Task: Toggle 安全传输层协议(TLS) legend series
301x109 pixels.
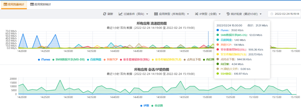Action: tap(167, 59)
